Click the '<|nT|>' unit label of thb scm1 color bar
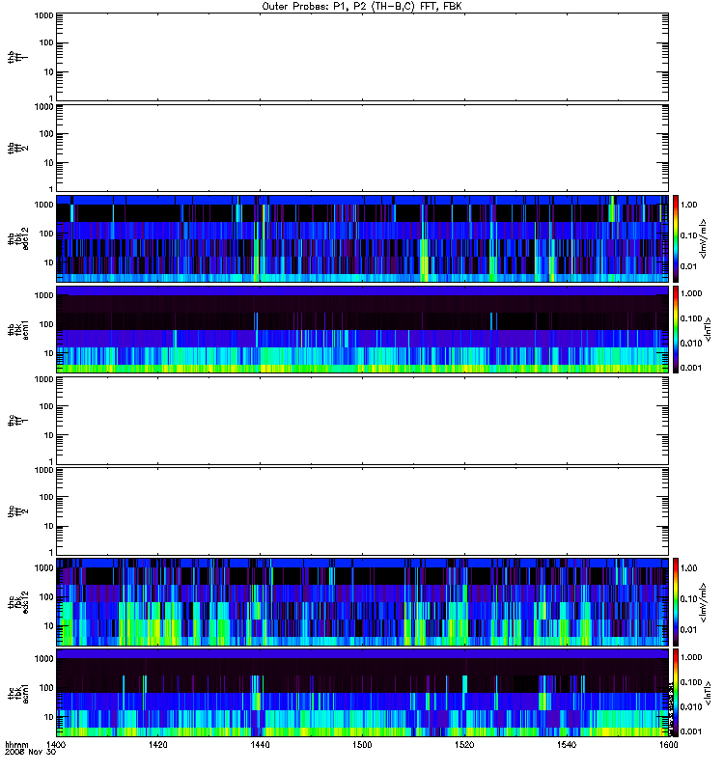Screen dimensions: 724x772 (x=708, y=329)
